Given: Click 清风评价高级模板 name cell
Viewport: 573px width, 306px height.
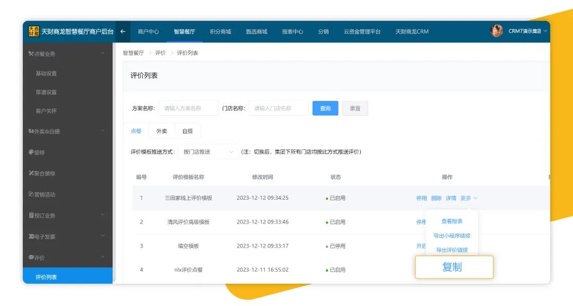Looking at the screenshot, I should point(188,222).
